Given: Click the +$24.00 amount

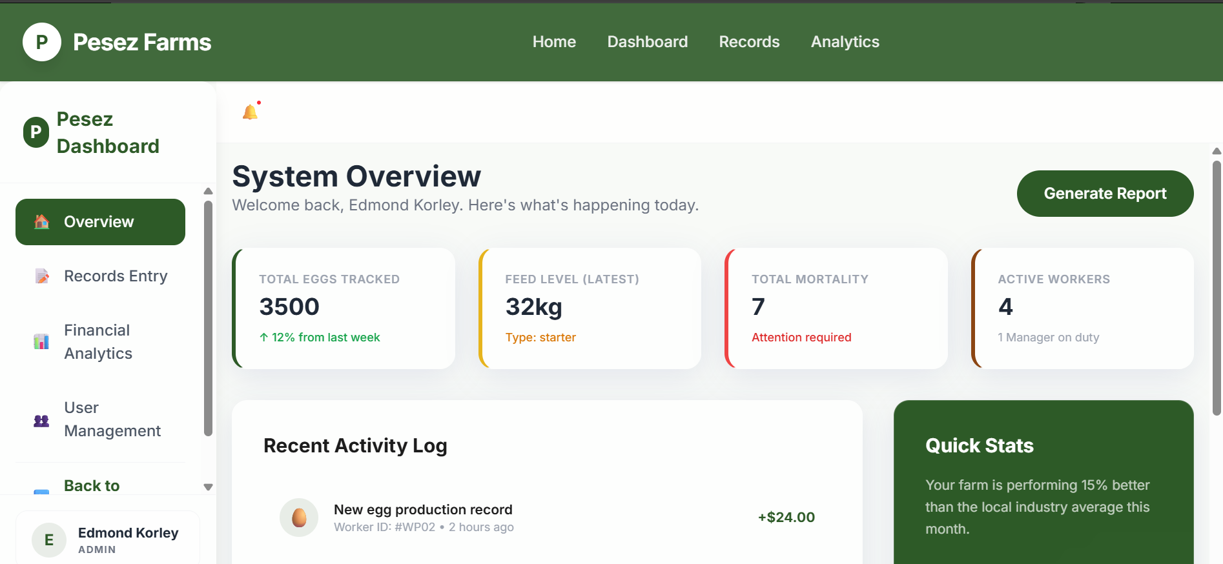Looking at the screenshot, I should tap(786, 517).
